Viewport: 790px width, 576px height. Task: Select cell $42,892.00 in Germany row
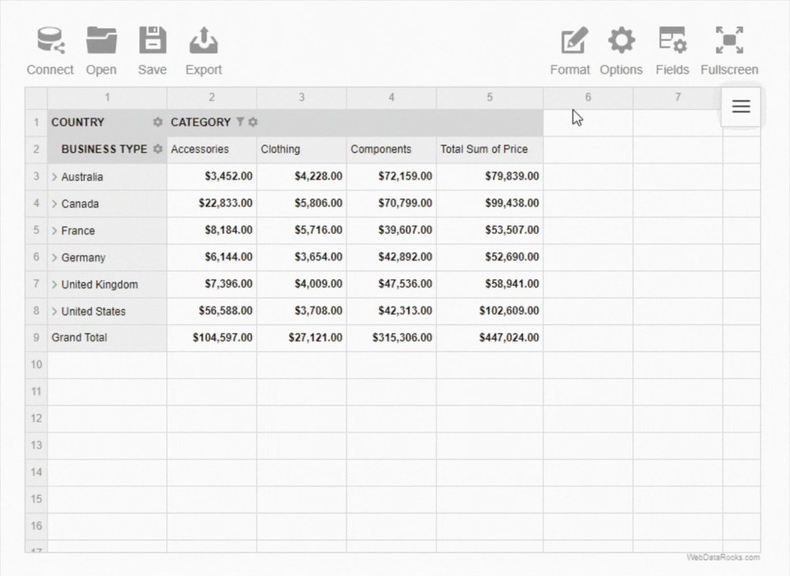(392, 258)
